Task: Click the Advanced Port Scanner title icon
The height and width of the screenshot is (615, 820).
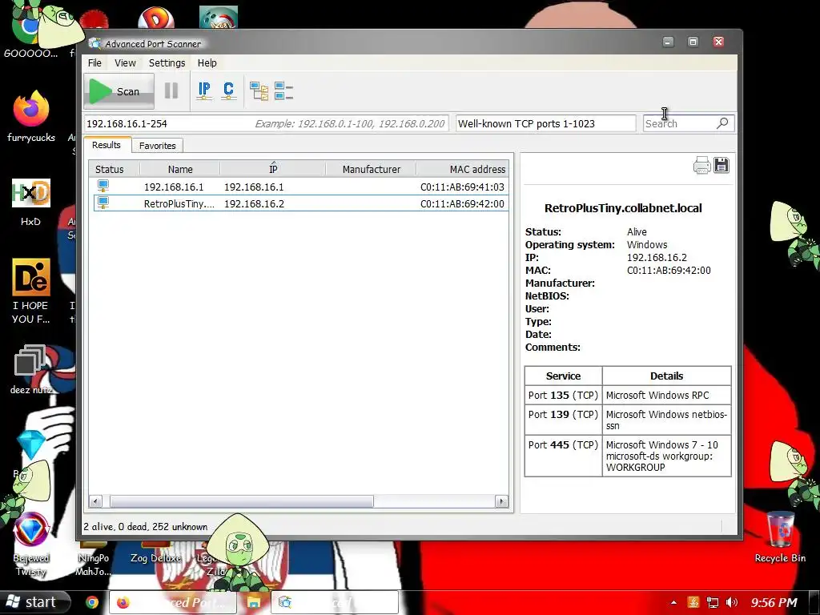Action: coord(94,43)
